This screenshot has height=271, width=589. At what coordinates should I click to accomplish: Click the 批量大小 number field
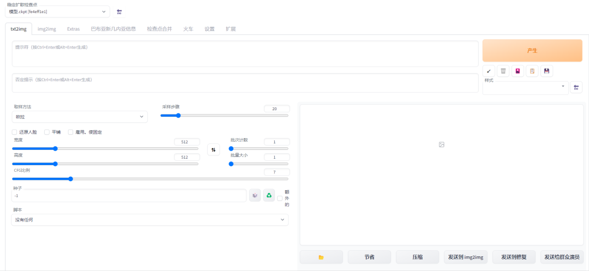tap(277, 157)
